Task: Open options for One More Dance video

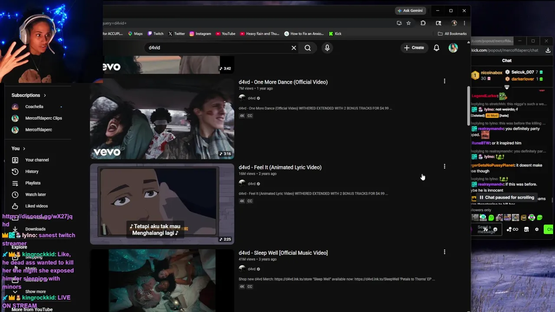Action: 444,81
